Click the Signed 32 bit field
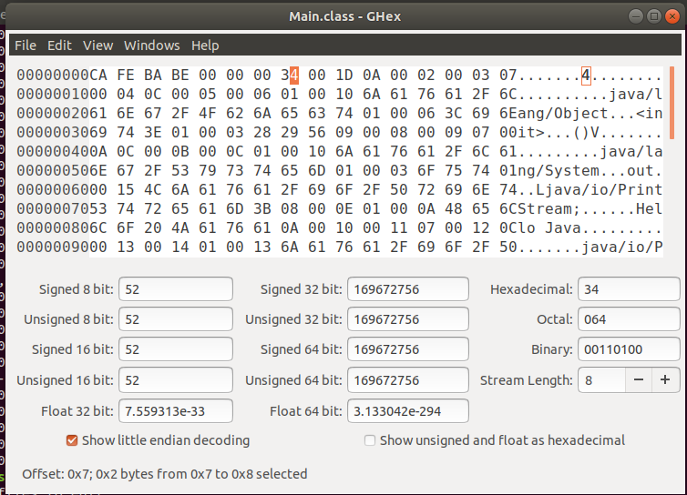 [408, 288]
